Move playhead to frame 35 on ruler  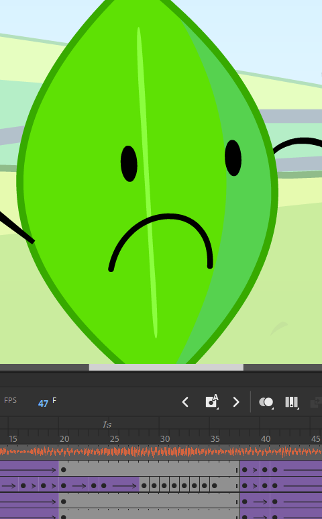[215, 439]
